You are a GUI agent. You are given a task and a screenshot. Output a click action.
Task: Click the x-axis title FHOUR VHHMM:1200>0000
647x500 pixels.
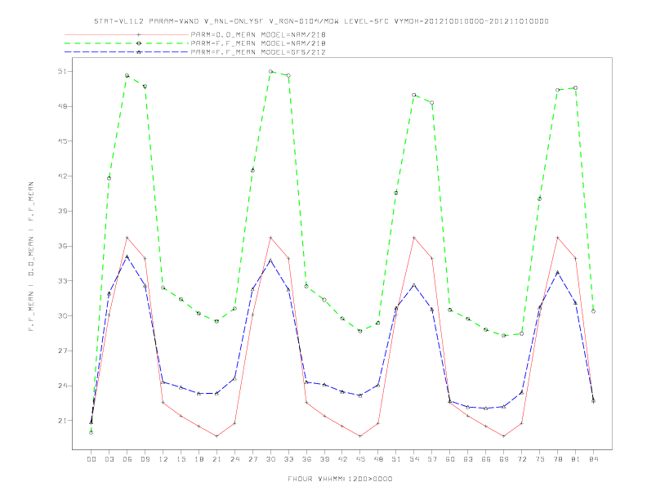click(x=340, y=479)
